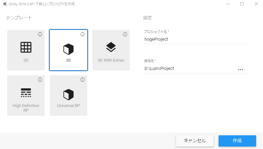Viewport: 263px width, 149px height.
Task: Show info for the 2D template
Action: click(40, 34)
